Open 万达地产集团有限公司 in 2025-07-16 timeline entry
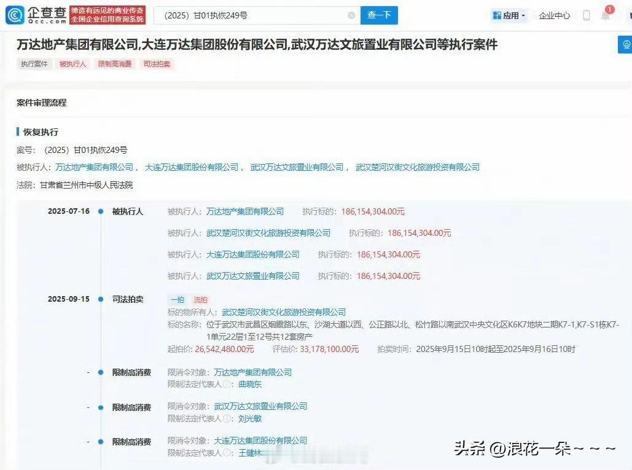The height and width of the screenshot is (470, 632). [245, 211]
